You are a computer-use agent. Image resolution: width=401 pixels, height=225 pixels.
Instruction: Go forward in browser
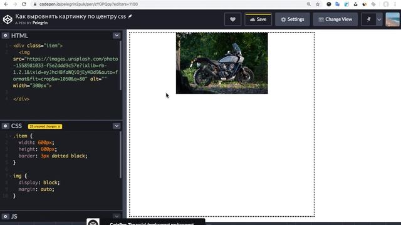[15, 4]
